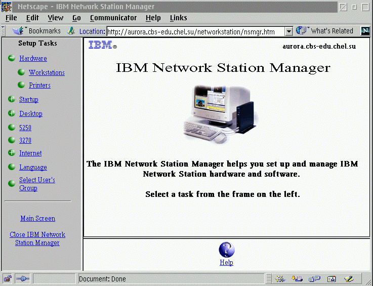Click the green ball beside 5250
This screenshot has width=373, height=286.
click(12, 127)
